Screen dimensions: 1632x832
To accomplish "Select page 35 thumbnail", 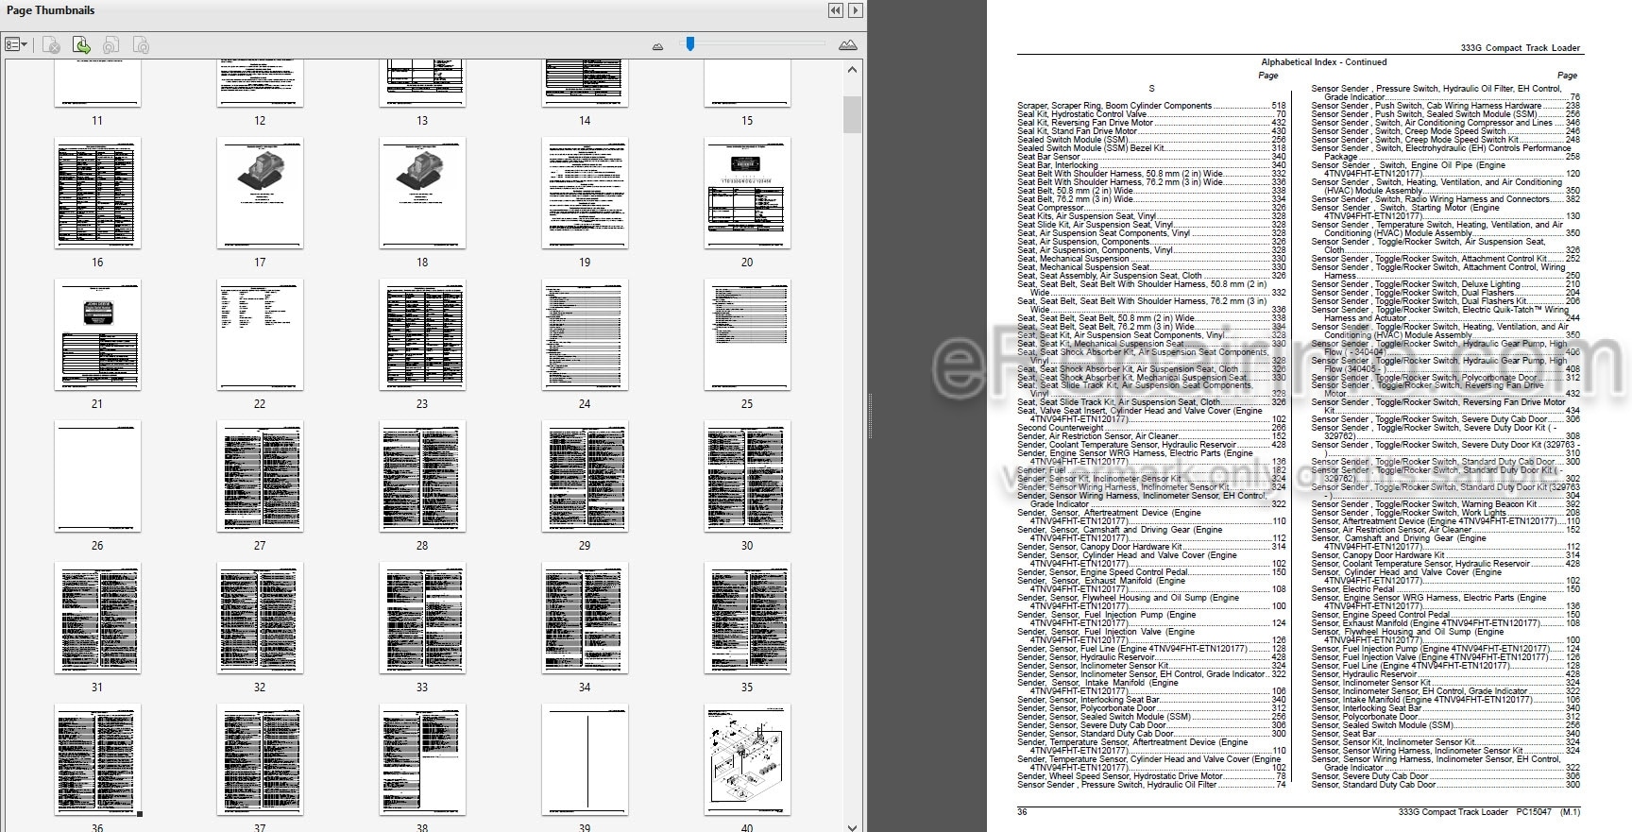I will [747, 618].
